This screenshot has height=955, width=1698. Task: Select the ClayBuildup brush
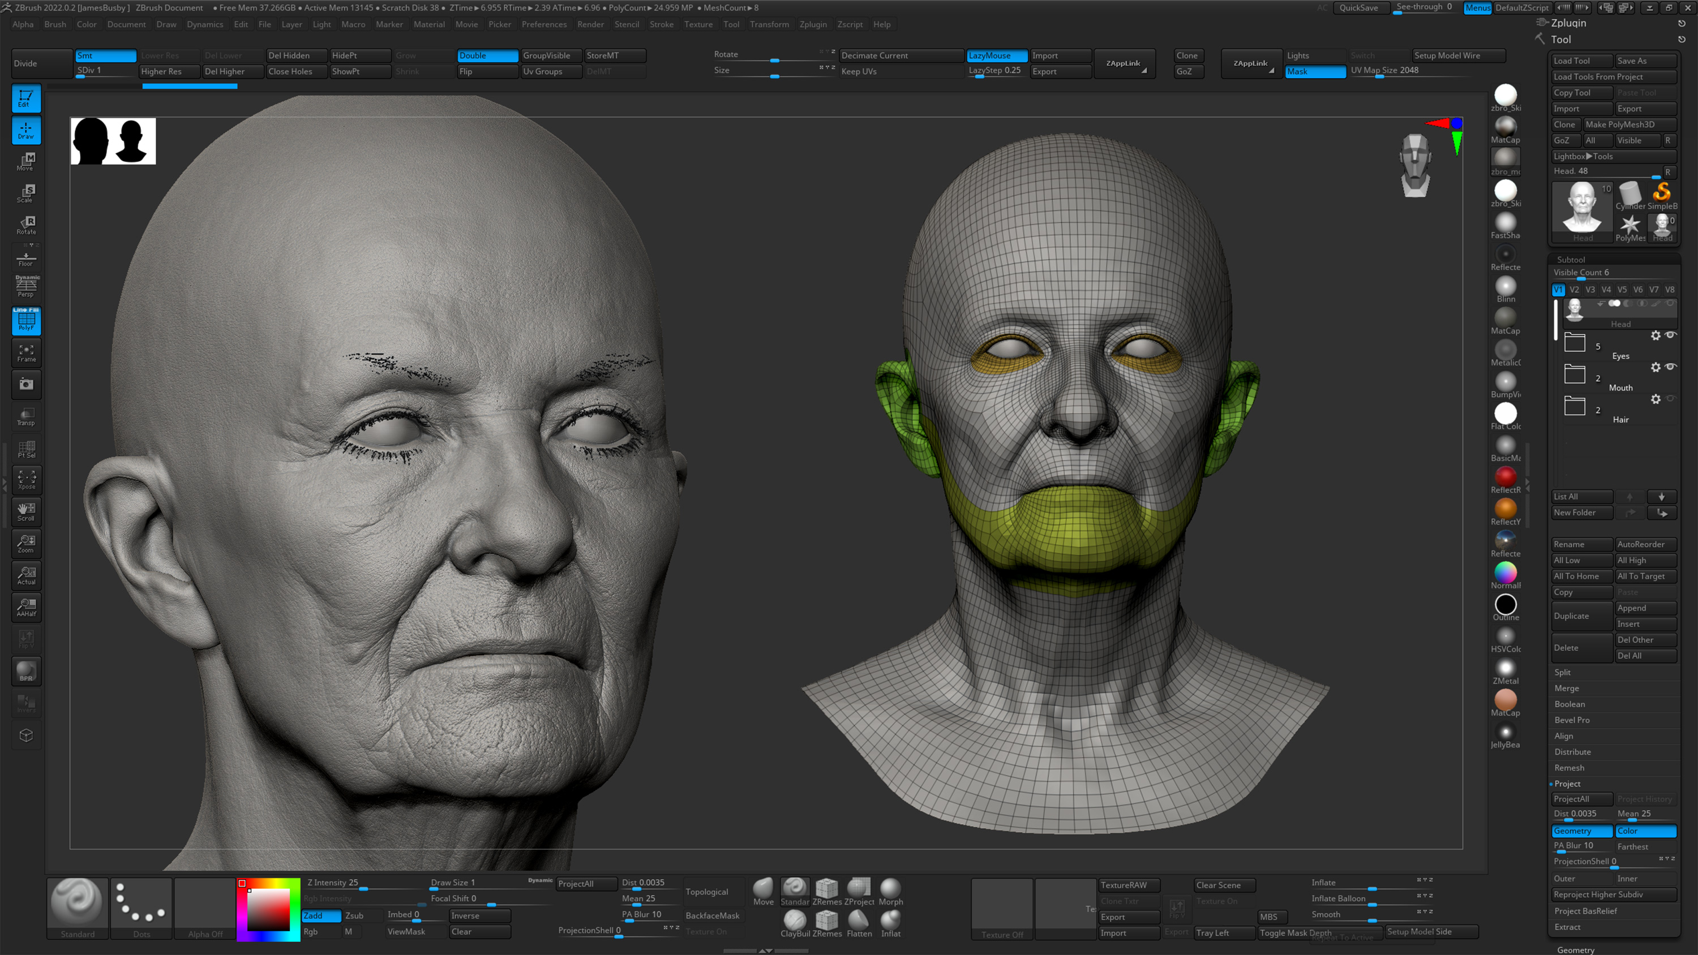tap(795, 923)
